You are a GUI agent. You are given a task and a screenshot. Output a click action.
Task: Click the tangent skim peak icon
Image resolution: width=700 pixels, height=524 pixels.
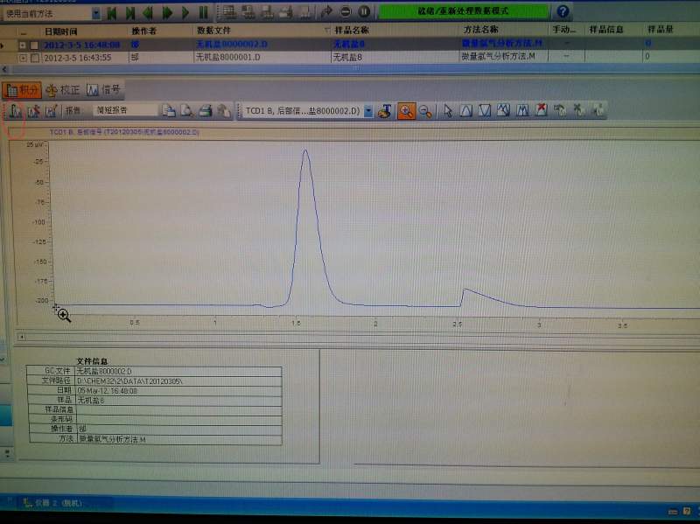tap(504, 110)
